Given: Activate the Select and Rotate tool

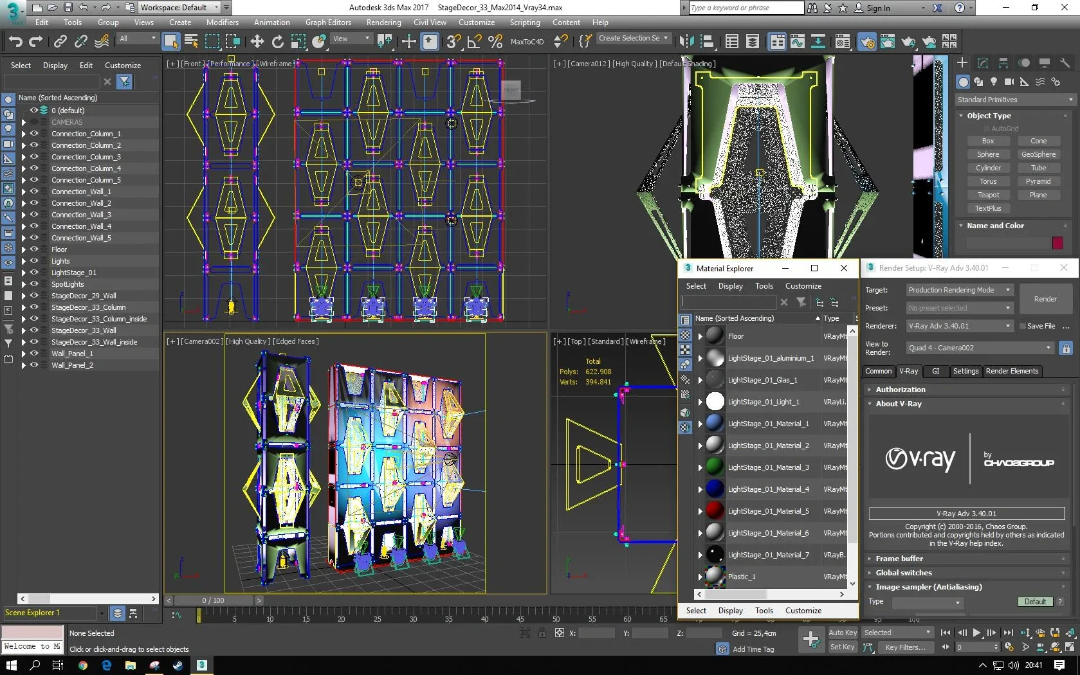Looking at the screenshot, I should [277, 42].
